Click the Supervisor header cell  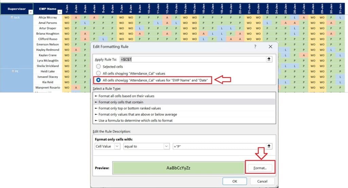17,9
